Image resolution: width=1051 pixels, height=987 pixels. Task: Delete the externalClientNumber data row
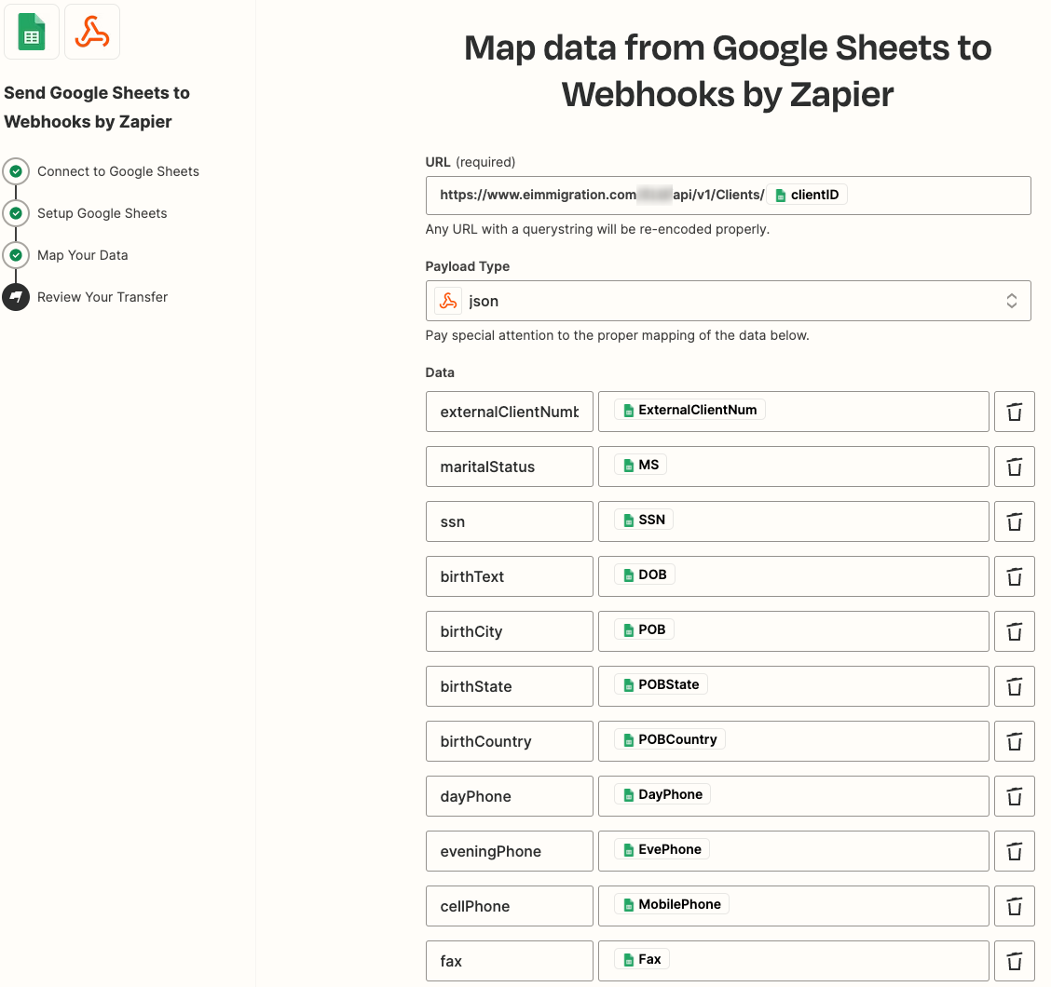(x=1014, y=412)
